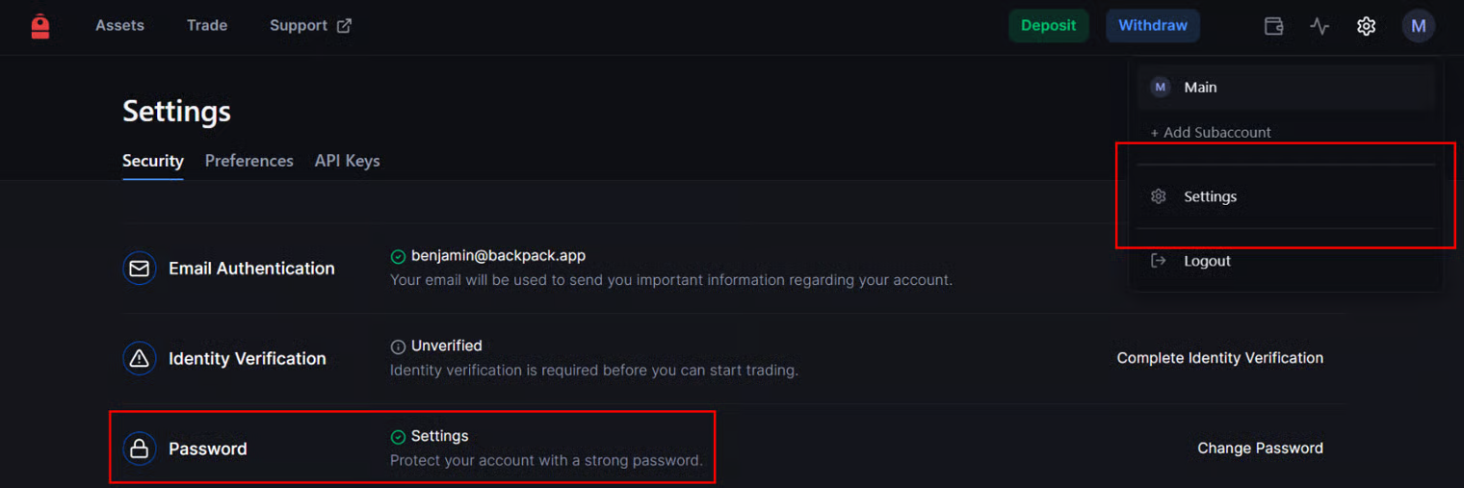Click the Support external link
The height and width of the screenshot is (488, 1464).
pyautogui.click(x=310, y=26)
